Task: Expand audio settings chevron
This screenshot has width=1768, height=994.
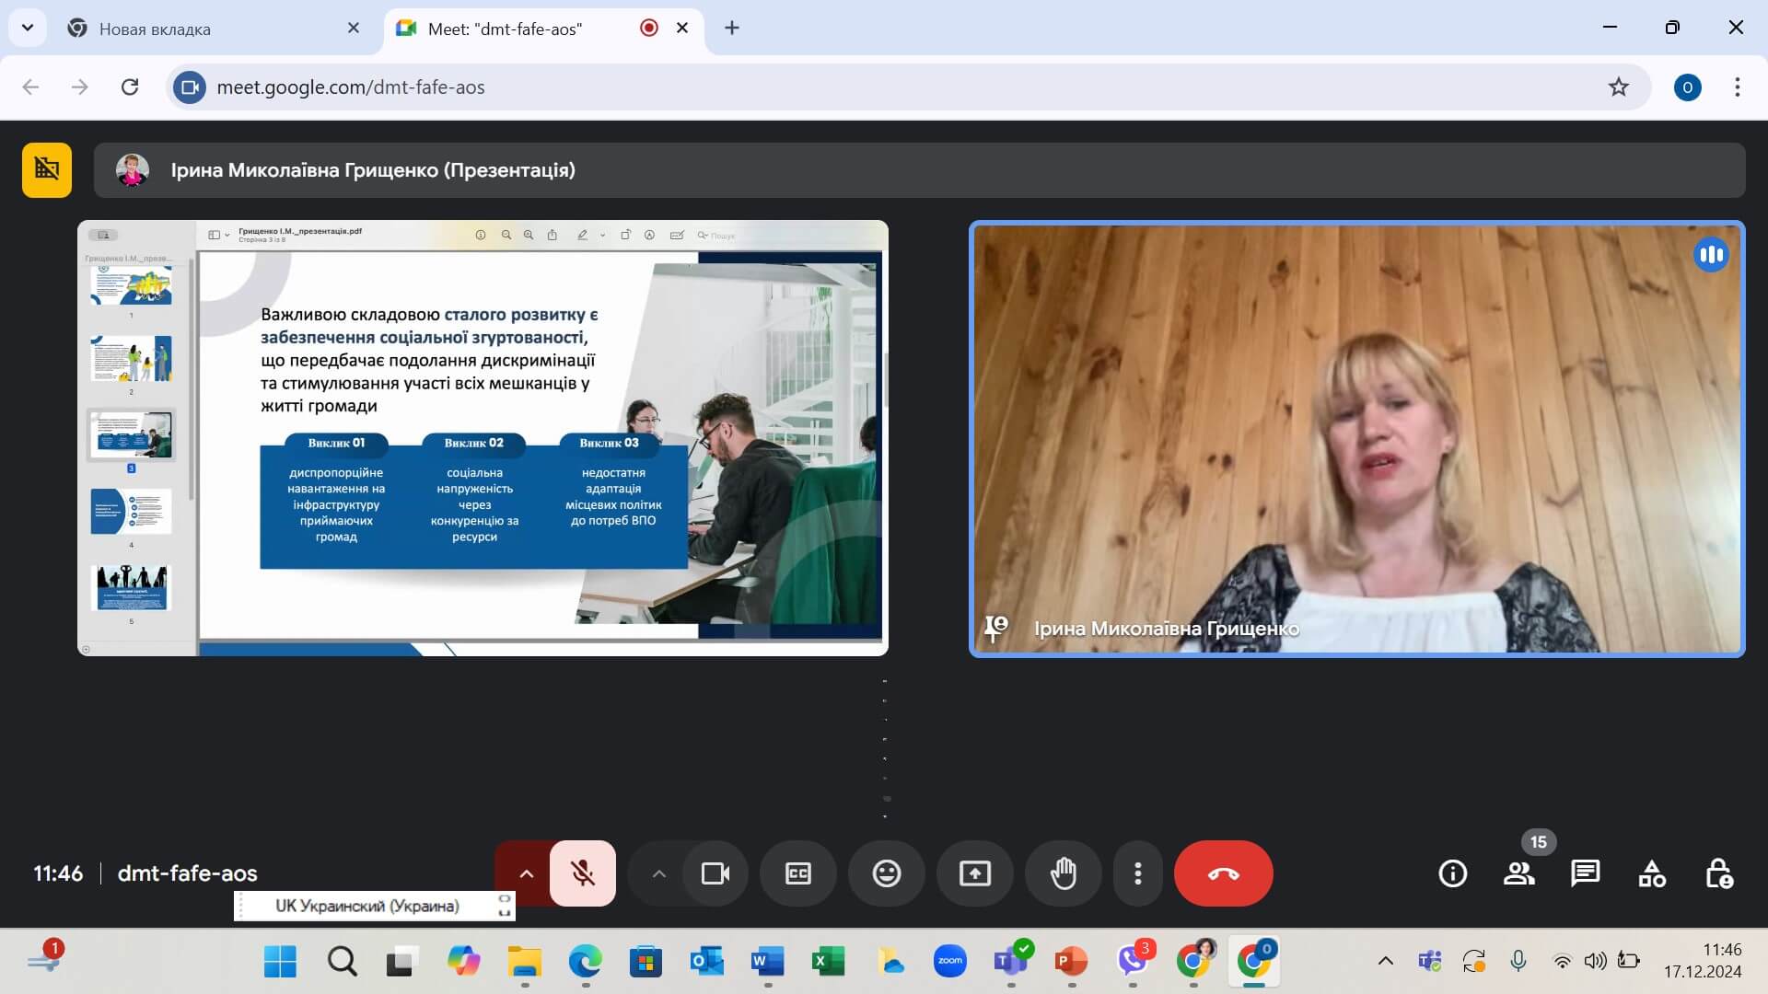Action: click(526, 873)
